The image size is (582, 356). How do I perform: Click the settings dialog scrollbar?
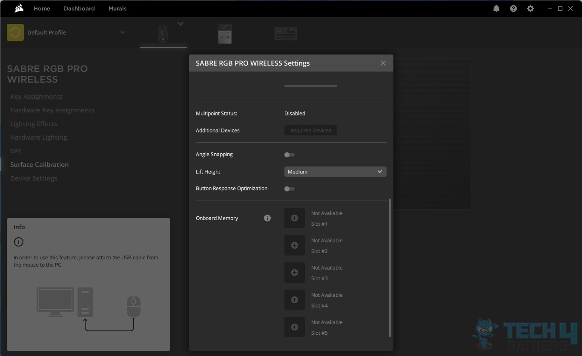click(390, 268)
